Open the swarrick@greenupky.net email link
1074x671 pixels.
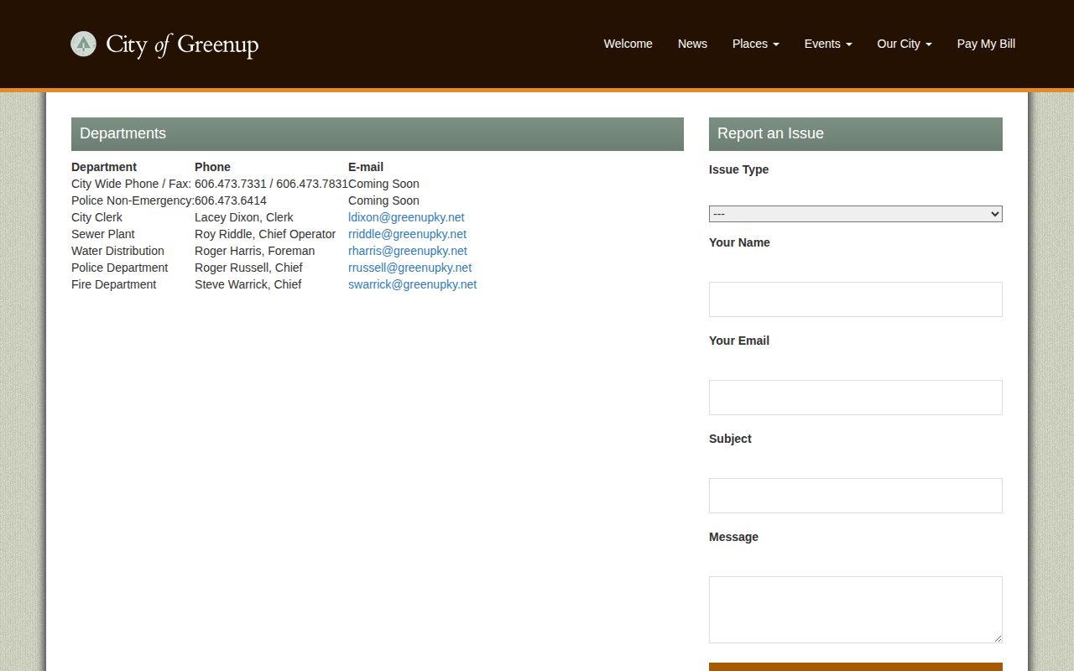[412, 284]
